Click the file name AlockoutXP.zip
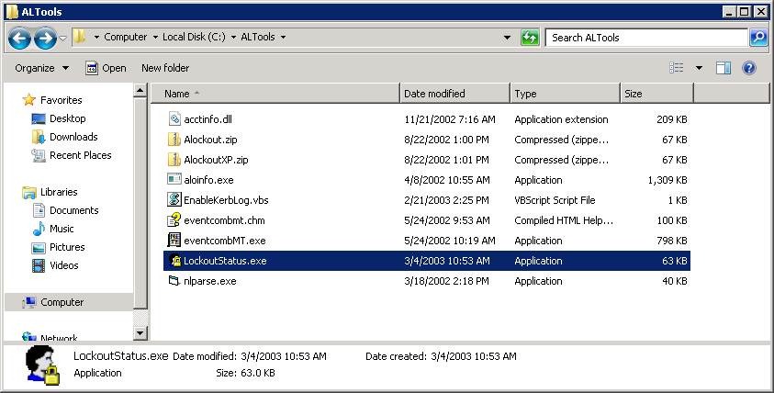Screen dimensions: 774x393 coord(216,160)
